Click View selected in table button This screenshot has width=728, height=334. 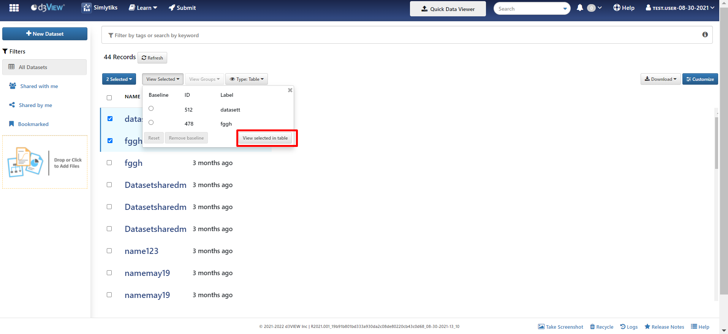(265, 138)
